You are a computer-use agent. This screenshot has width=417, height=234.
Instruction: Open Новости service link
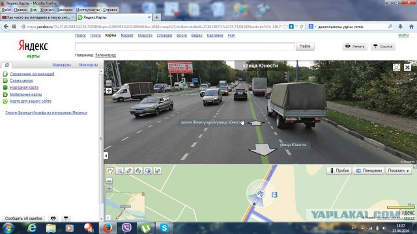[145, 36]
